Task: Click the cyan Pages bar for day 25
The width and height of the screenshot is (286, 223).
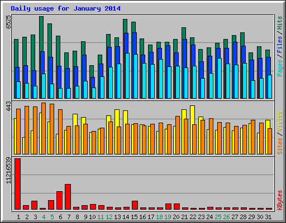Action: (x=220, y=78)
